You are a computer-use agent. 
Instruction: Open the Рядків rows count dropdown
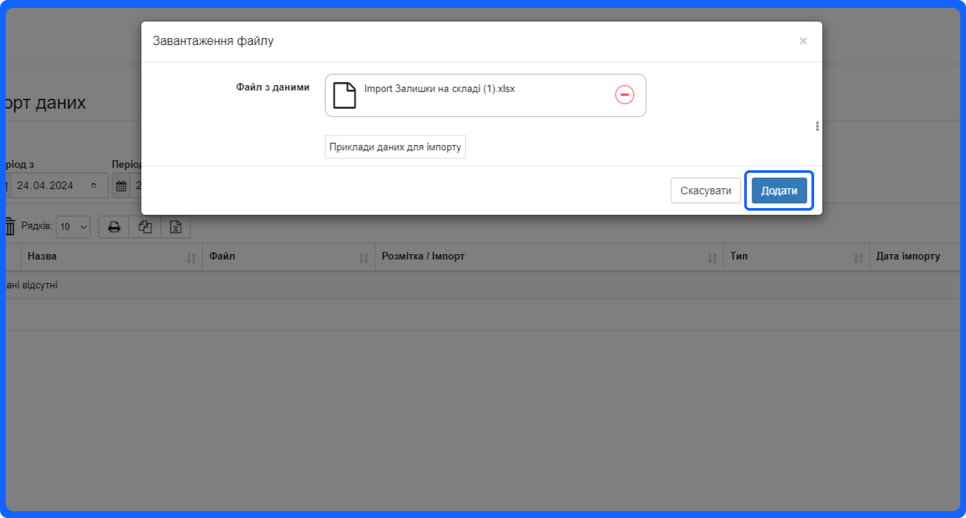(x=73, y=227)
